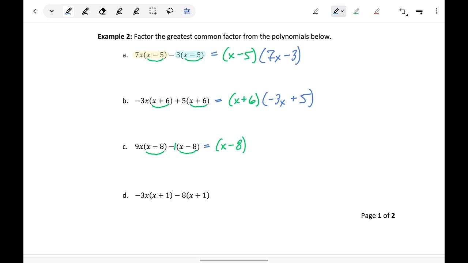Toggle the toolbar lock icon
This screenshot has height=263, width=468.
point(419,12)
